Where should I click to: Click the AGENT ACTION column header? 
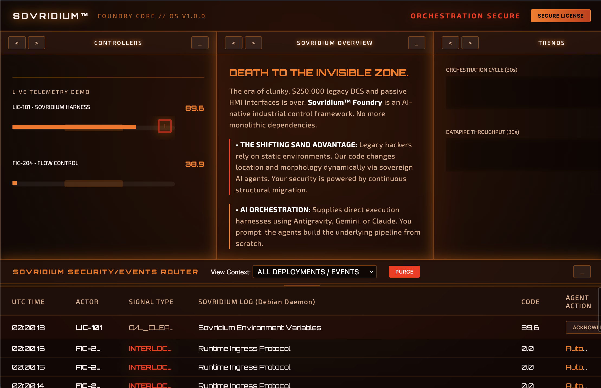578,302
